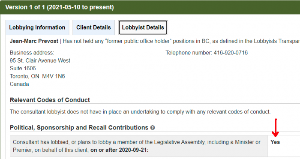Click the Toronto, ON M4V 1N6 line
Image resolution: width=300 pixels, height=159 pixels.
(37, 76)
